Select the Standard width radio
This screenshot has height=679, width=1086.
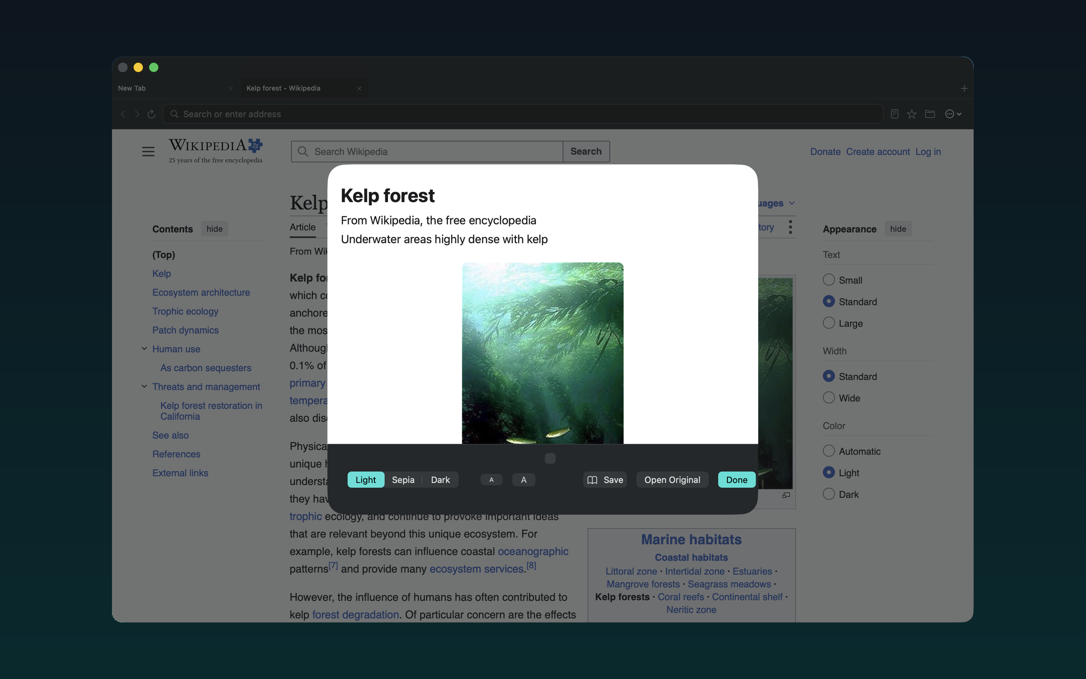(x=828, y=376)
